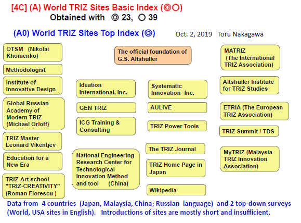Viewport: 301px width, 223px height.
Task: Open MyTRIZ Malaysia TRIZ Innovation Association box
Action: click(250, 159)
